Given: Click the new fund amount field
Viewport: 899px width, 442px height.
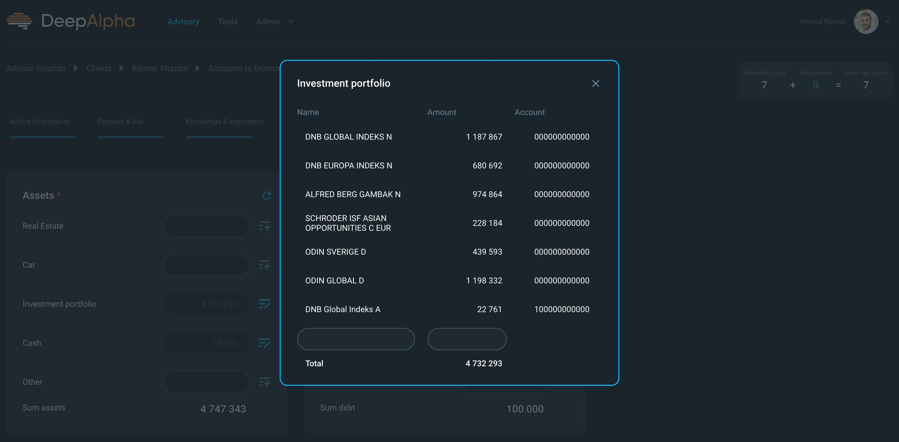Looking at the screenshot, I should coord(467,339).
